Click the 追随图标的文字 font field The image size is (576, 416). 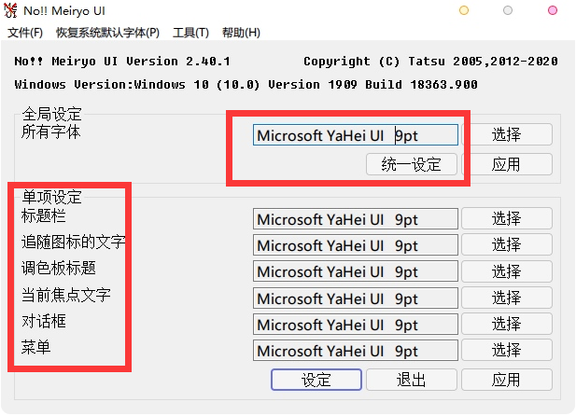point(356,245)
